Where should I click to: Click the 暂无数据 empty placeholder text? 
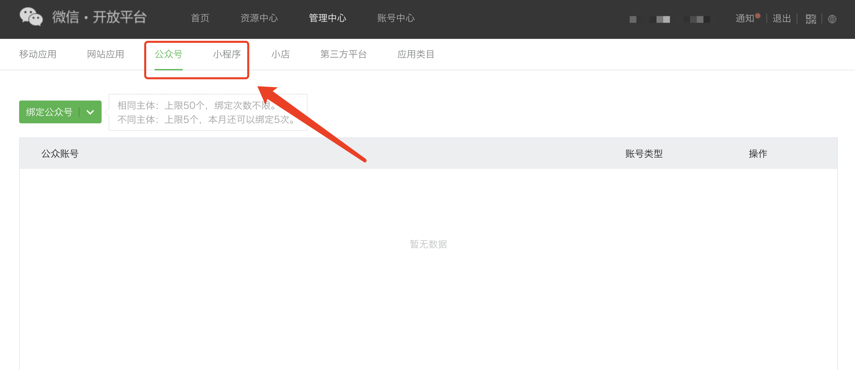429,244
